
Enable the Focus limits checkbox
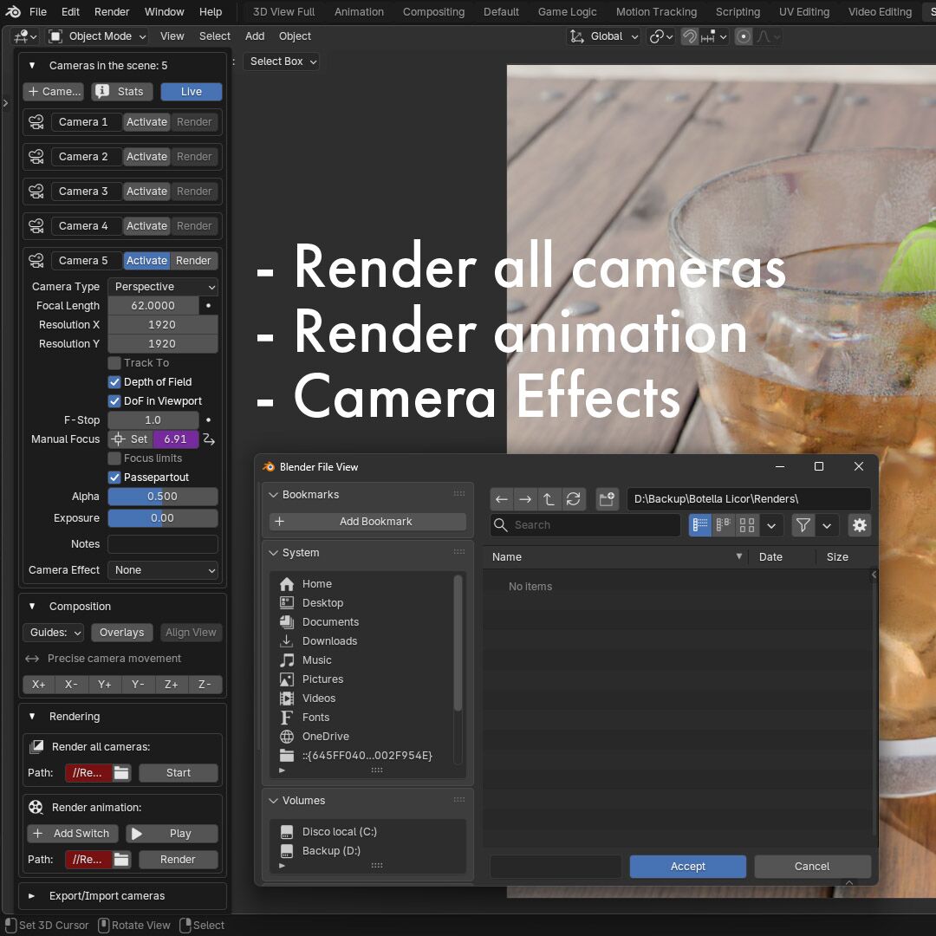(114, 458)
